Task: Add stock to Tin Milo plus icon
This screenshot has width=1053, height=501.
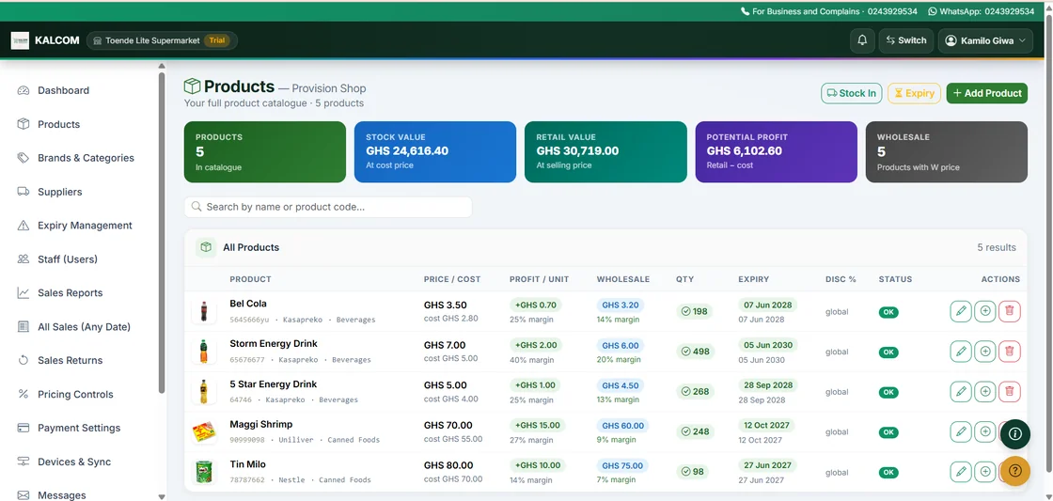Action: coord(985,472)
